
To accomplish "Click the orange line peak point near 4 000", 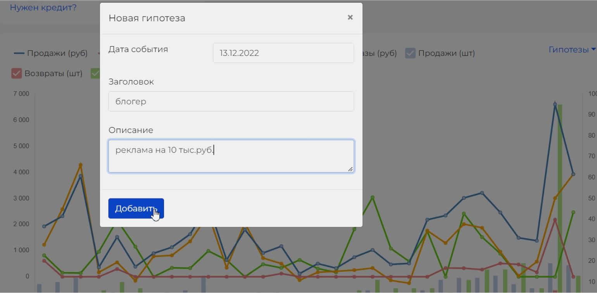I will click(x=81, y=165).
